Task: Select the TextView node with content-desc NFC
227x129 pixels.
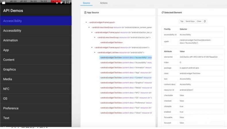Action: point(126,93)
